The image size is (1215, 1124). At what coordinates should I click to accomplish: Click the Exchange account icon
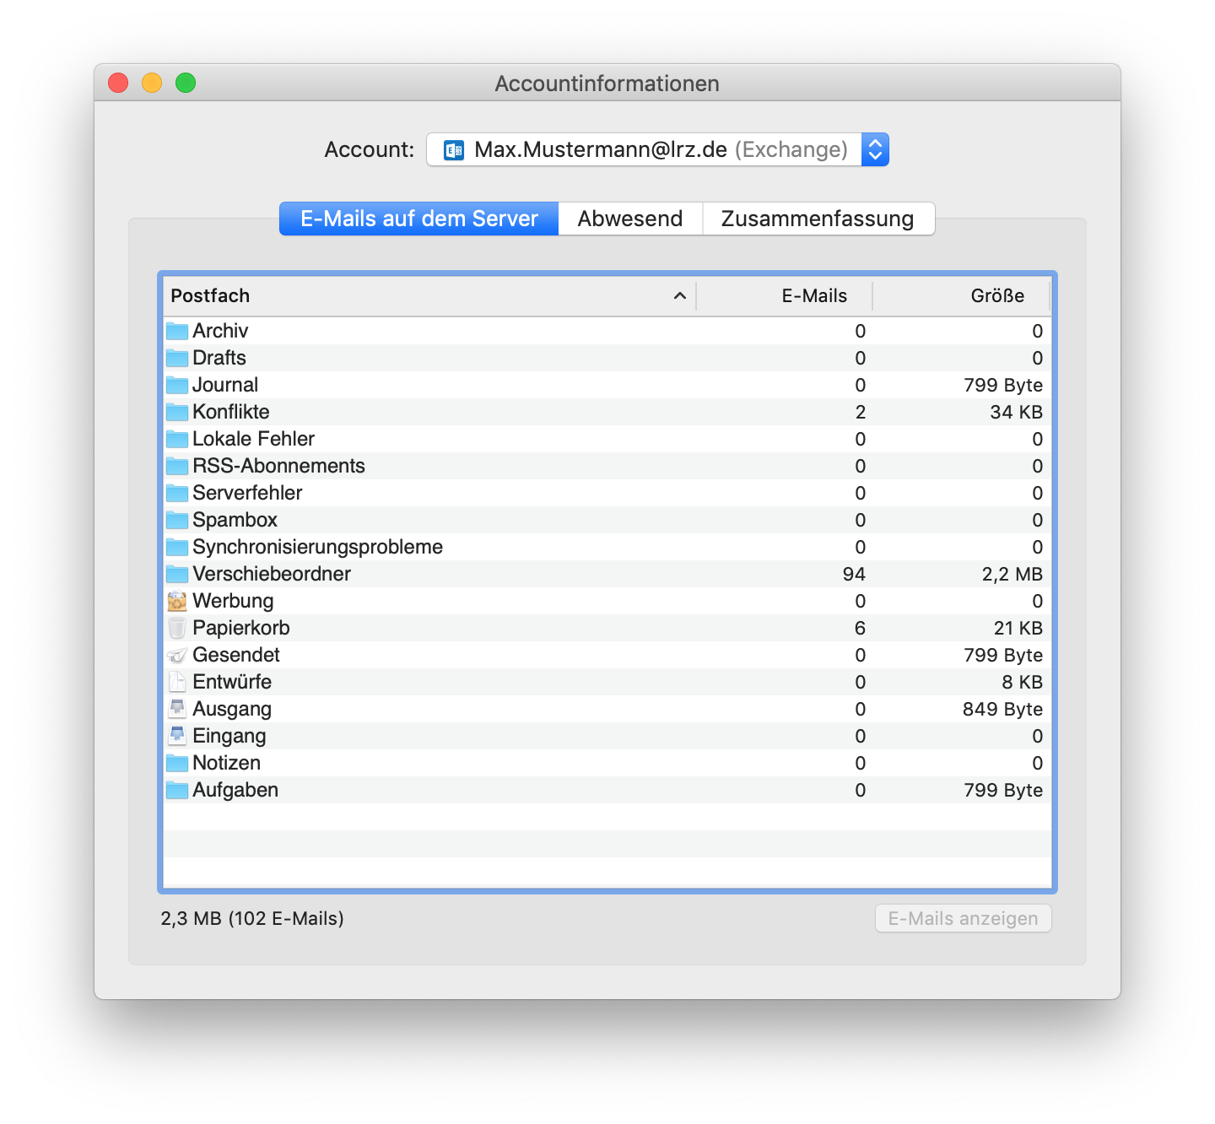454,150
